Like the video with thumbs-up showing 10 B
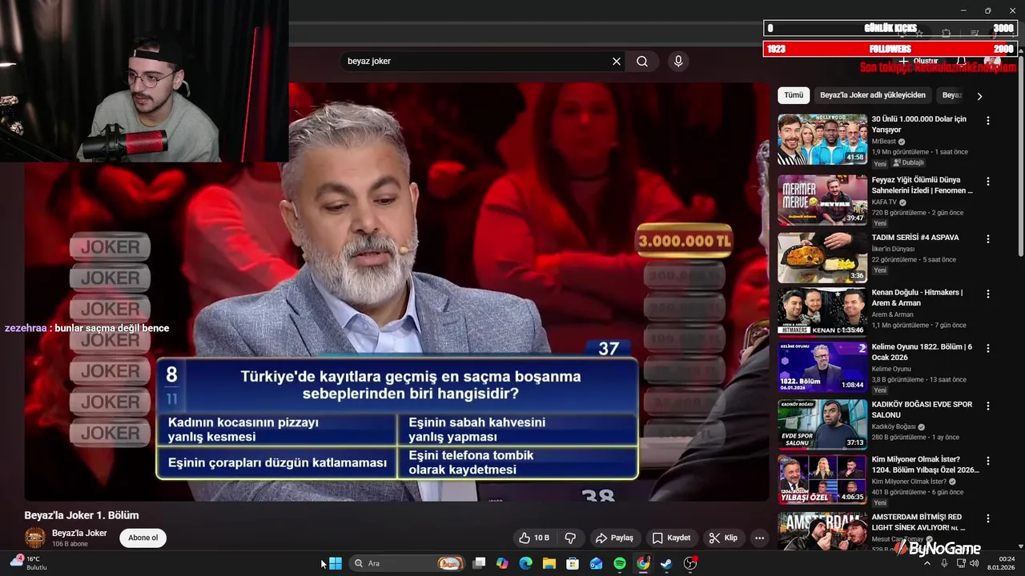Image resolution: width=1025 pixels, height=576 pixels. click(x=534, y=538)
